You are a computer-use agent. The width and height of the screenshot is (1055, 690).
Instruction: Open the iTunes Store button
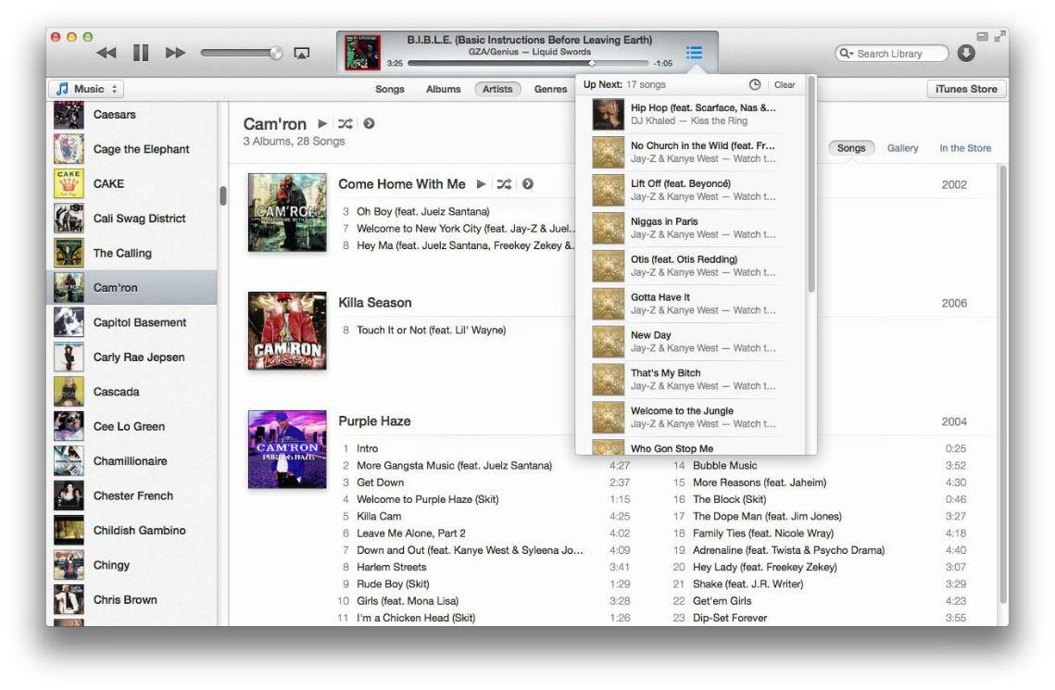pos(966,89)
